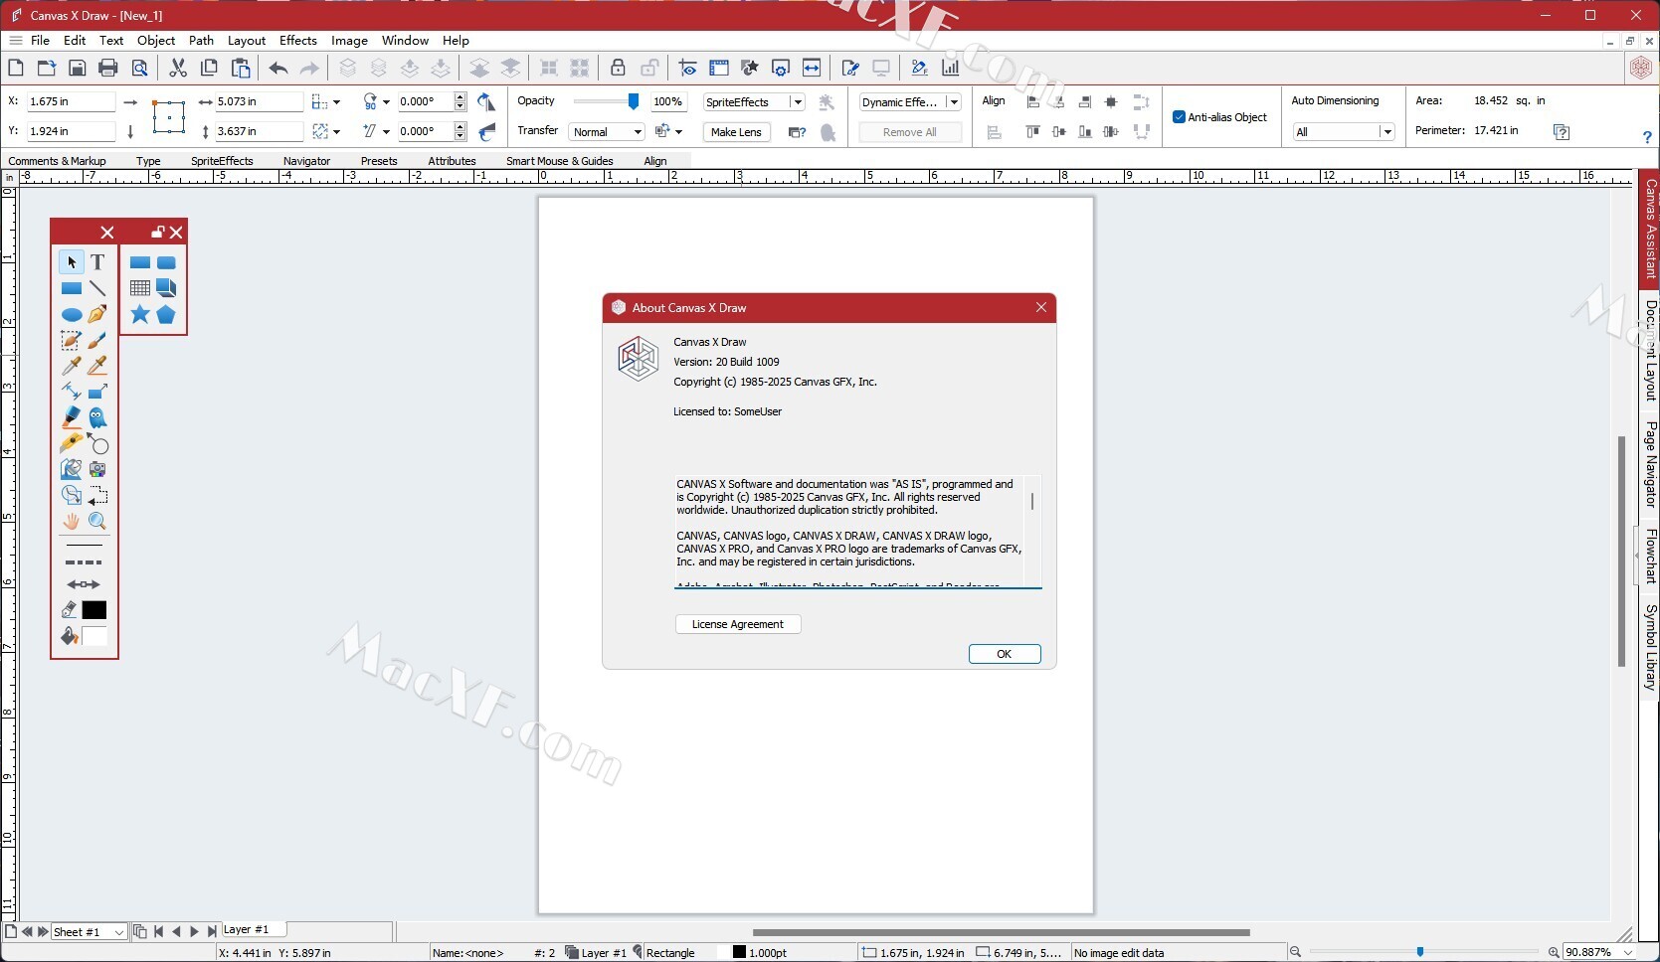This screenshot has height=962, width=1660.
Task: Select the Hand pan tool
Action: [72, 521]
